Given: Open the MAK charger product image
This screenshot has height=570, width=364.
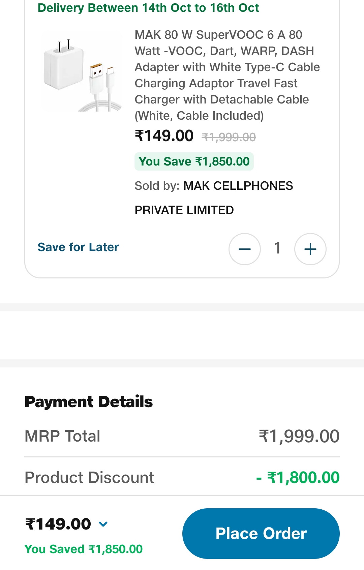Looking at the screenshot, I should coord(81,71).
